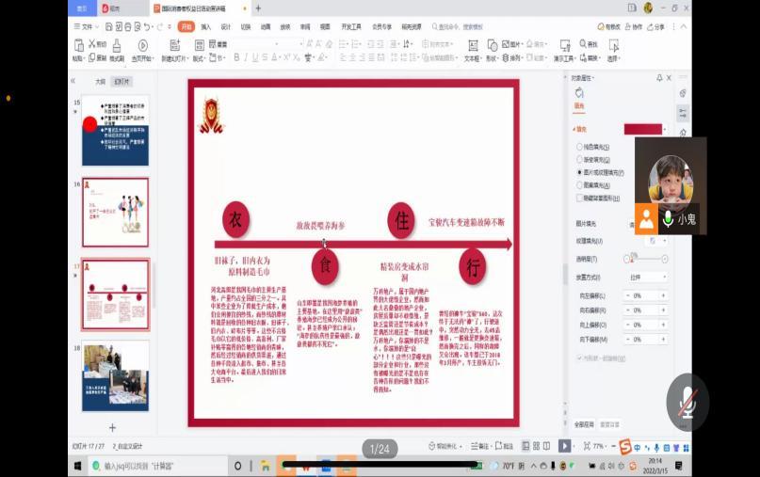The height and width of the screenshot is (477, 760).
Task: Select the slide 16 thumbnail
Action: click(x=115, y=199)
